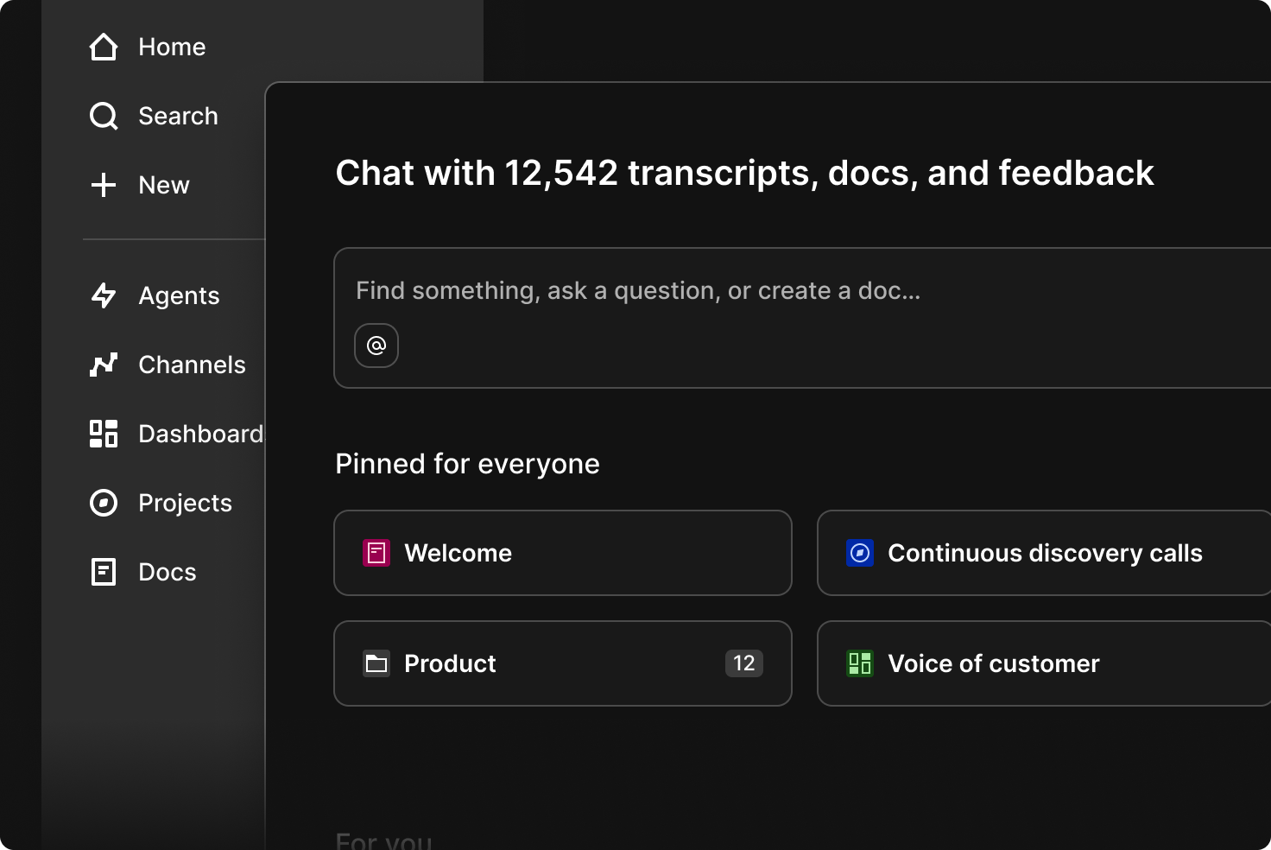Select the Docs page icon
The height and width of the screenshot is (850, 1271).
(103, 571)
